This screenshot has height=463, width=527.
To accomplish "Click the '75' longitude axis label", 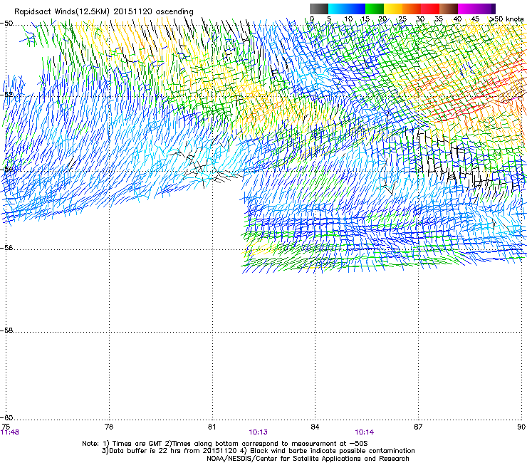I will click(6, 427).
